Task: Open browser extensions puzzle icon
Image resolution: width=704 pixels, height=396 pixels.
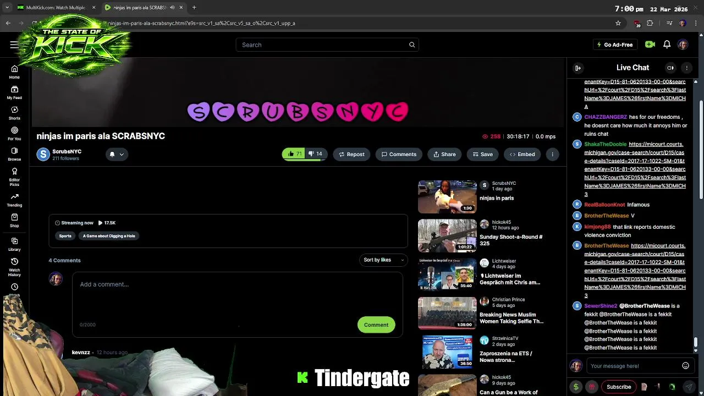Action: click(x=650, y=23)
